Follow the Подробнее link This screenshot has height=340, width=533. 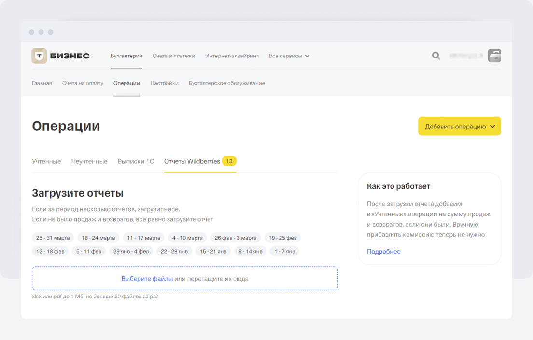383,252
